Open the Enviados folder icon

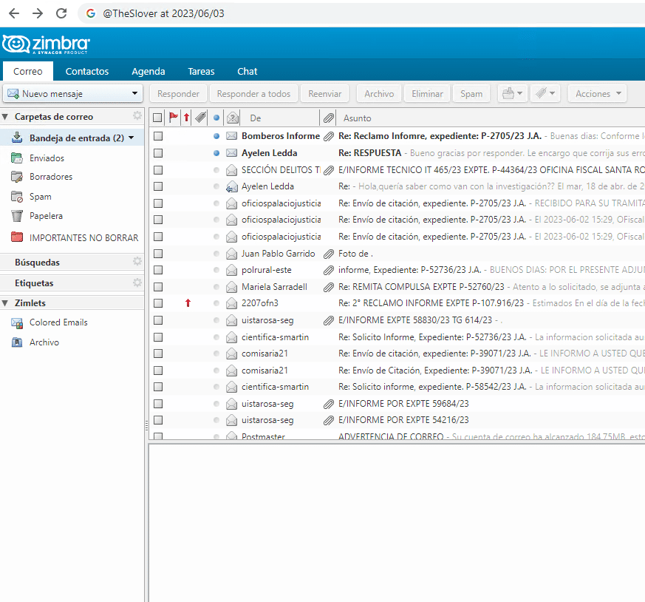pos(17,158)
